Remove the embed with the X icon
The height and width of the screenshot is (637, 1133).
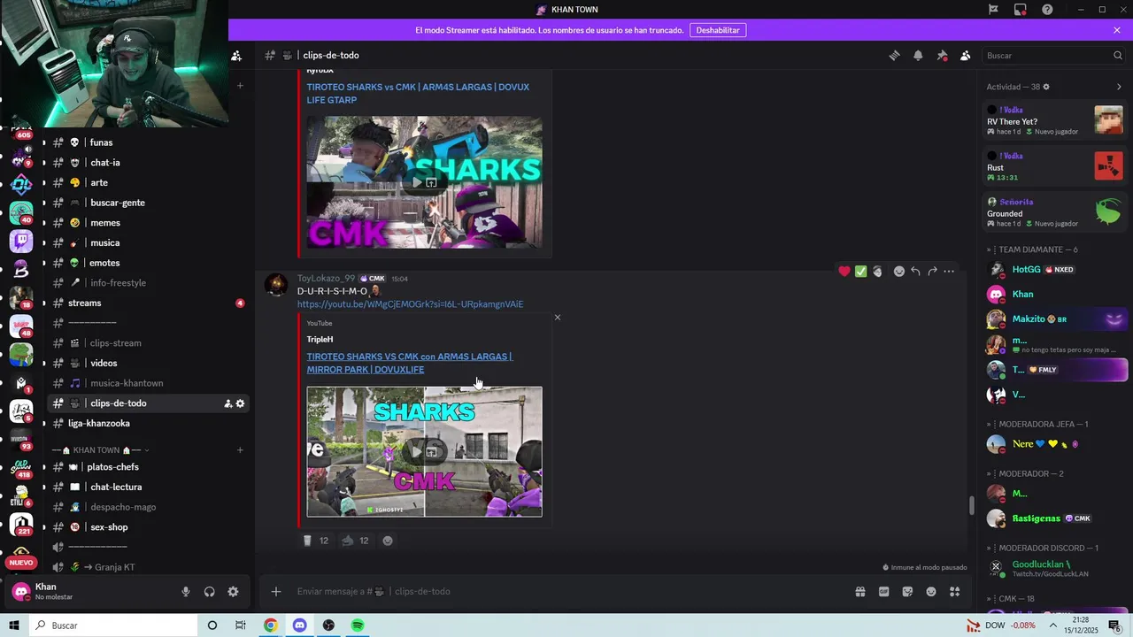point(557,317)
